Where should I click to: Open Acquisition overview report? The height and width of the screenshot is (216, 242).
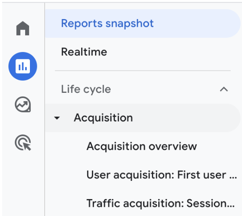pos(142,146)
